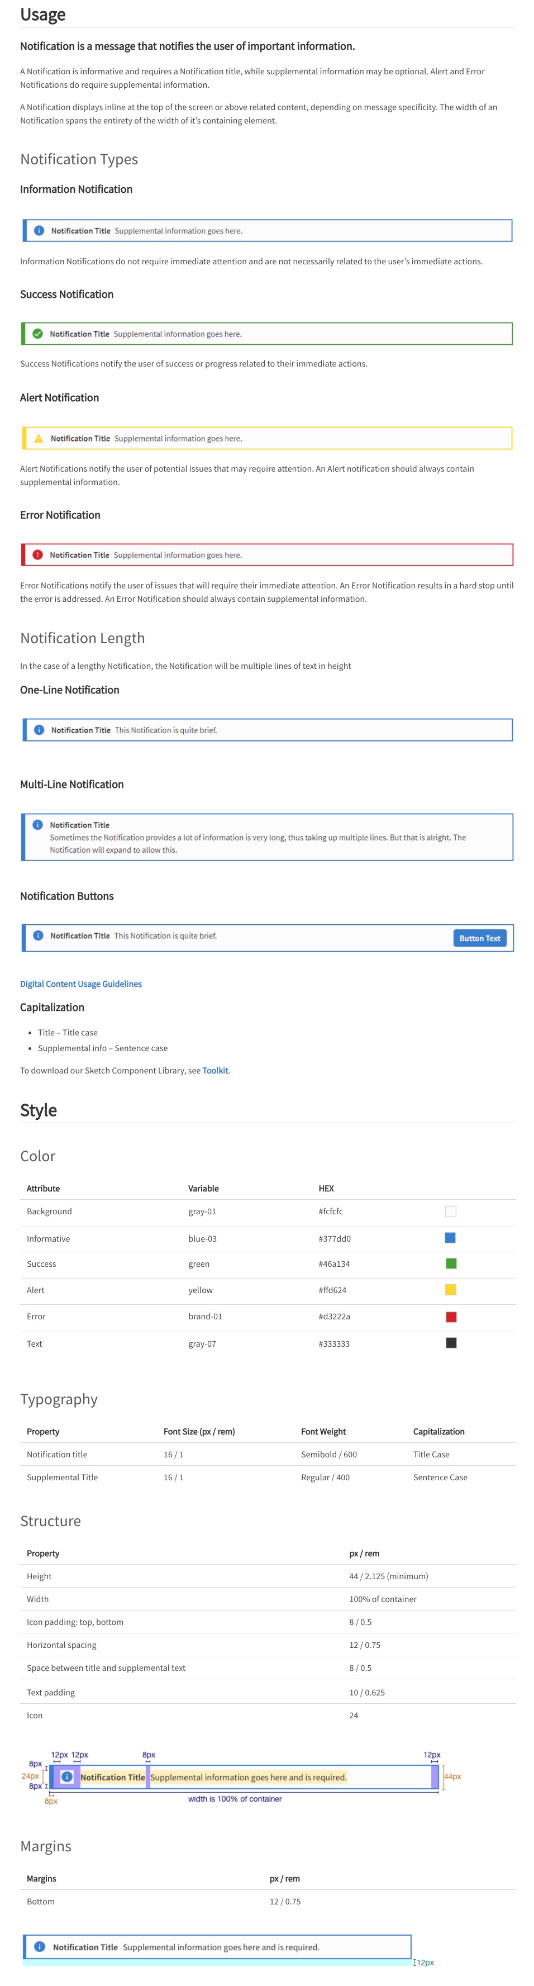Click the info icon in One-Line Notification example
Screen dimensions: 534x1986
click(39, 730)
